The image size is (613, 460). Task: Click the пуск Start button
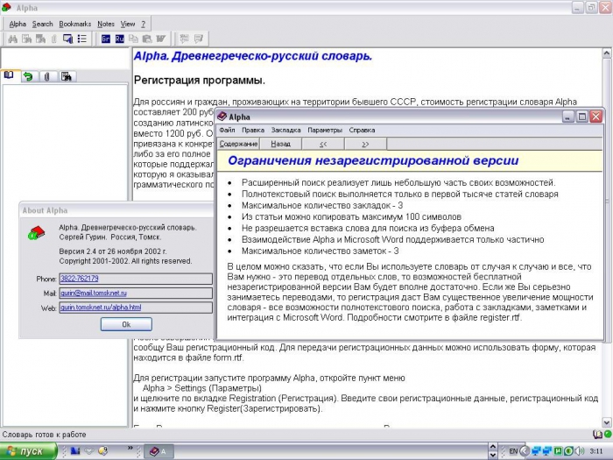(29, 451)
